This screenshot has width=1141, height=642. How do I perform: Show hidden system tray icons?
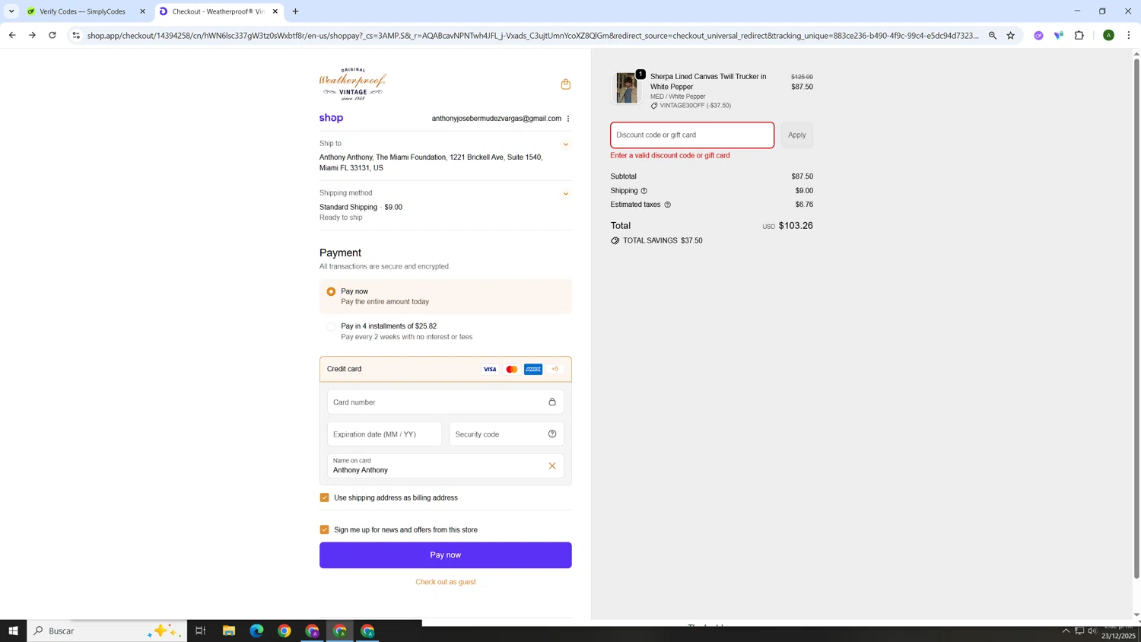pos(1066,631)
